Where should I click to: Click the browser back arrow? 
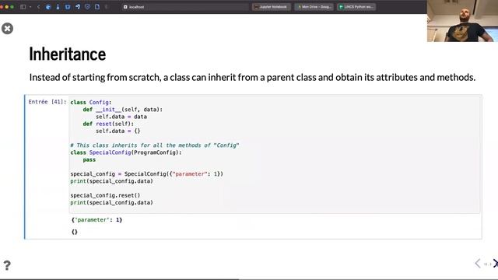coord(38,7)
